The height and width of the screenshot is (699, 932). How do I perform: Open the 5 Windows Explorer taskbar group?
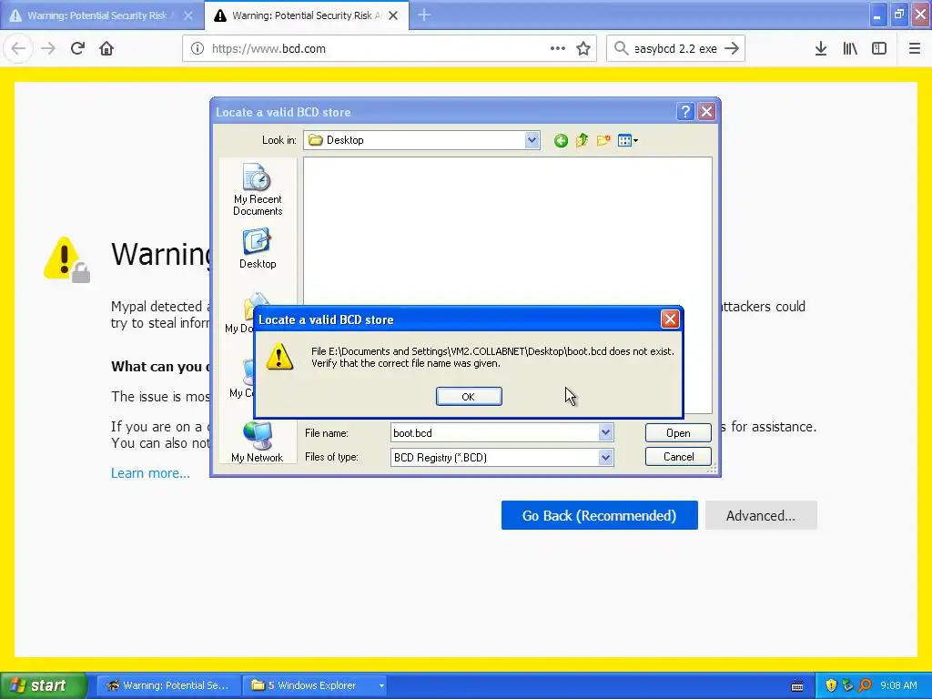point(315,685)
